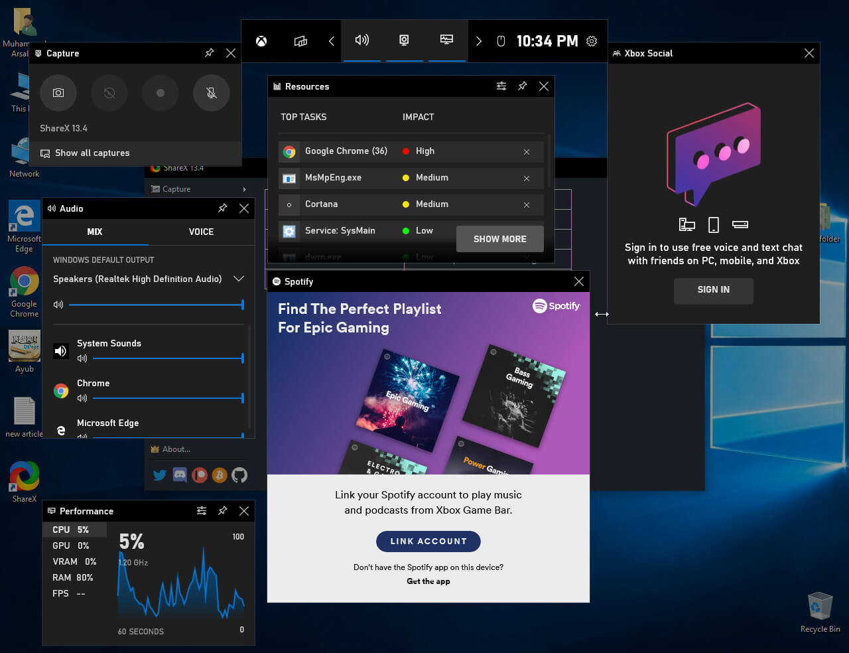Viewport: 849px width, 653px height.
Task: Click the Patreon icon in ShareX
Action: [x=200, y=475]
